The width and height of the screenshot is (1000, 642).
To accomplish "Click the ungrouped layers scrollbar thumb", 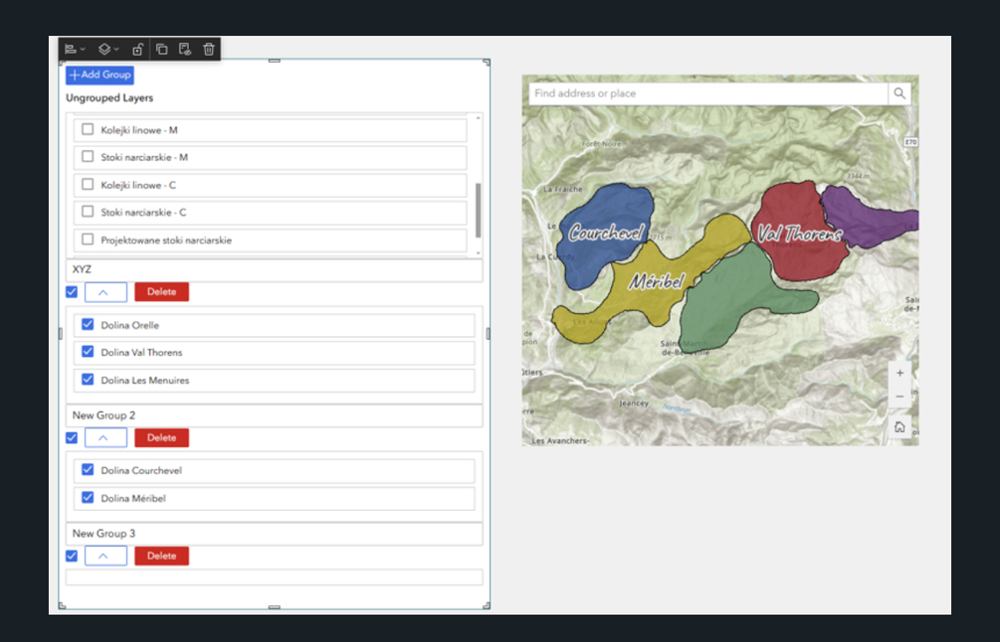I will pyautogui.click(x=479, y=210).
